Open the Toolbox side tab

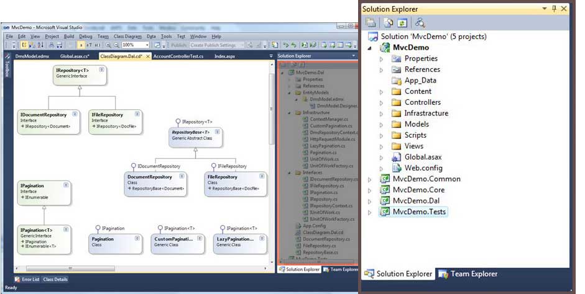[7, 66]
